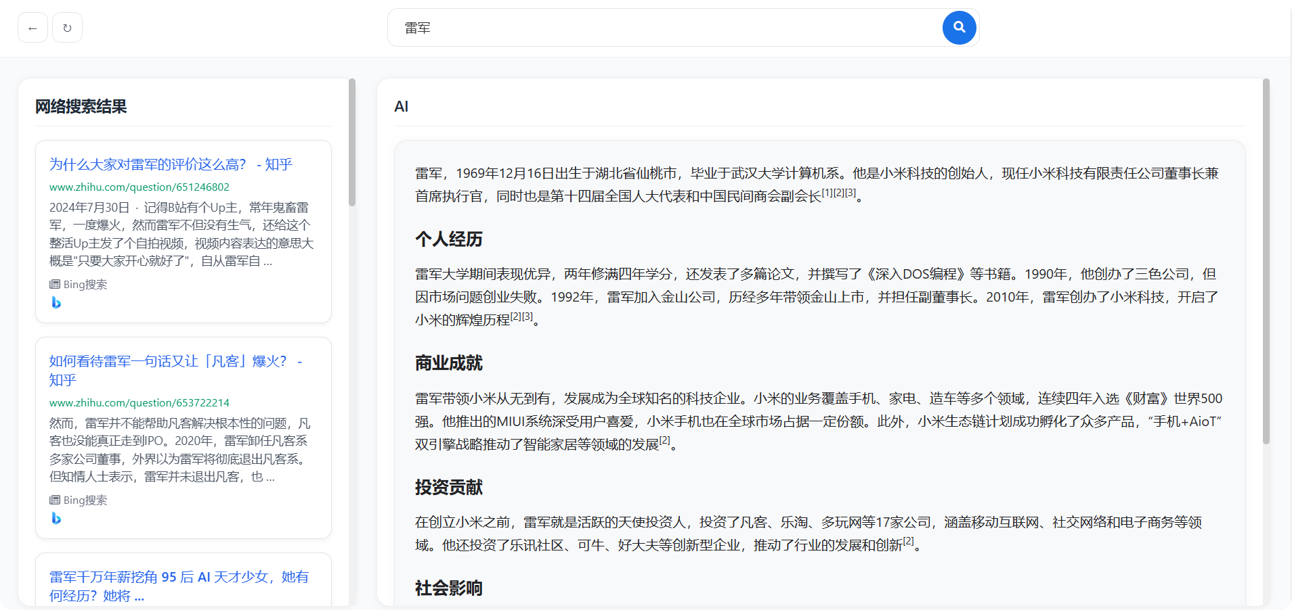Click the refresh button

pyautogui.click(x=67, y=28)
